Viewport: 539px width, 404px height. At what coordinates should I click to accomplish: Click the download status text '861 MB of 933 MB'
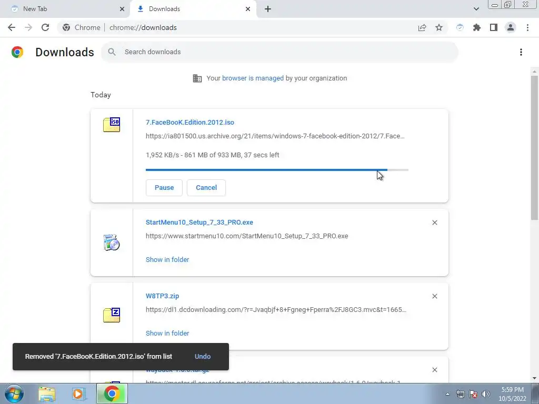(213, 155)
